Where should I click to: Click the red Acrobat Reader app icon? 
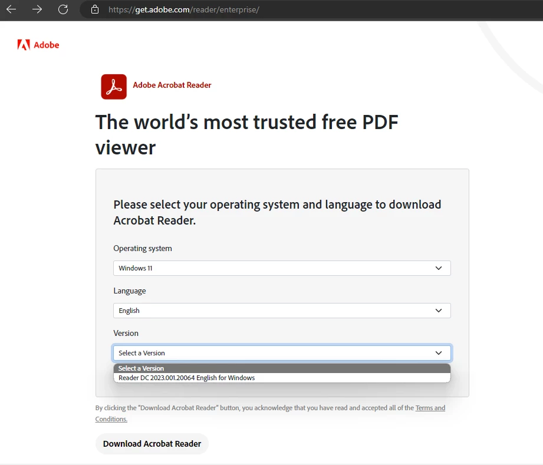(114, 87)
